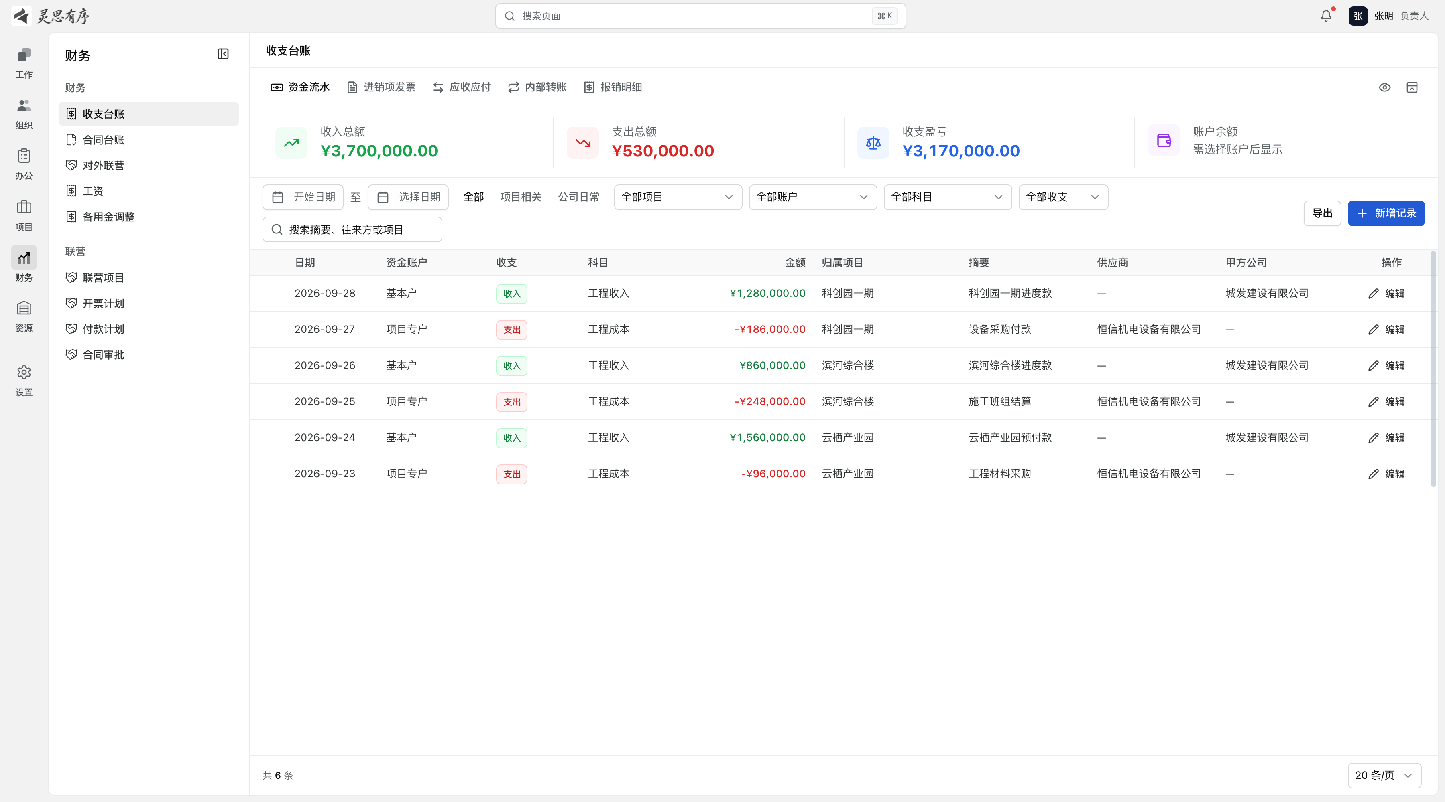Switch to the 应收应付 tab
1445x802 pixels.
(462, 87)
